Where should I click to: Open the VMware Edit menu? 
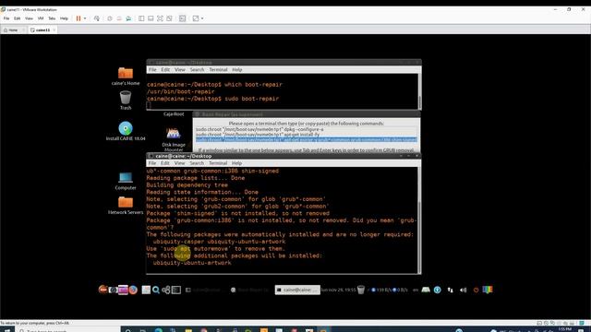click(18, 18)
